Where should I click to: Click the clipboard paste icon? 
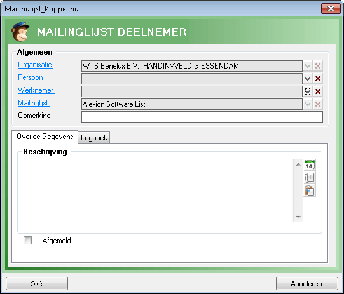pyautogui.click(x=310, y=190)
